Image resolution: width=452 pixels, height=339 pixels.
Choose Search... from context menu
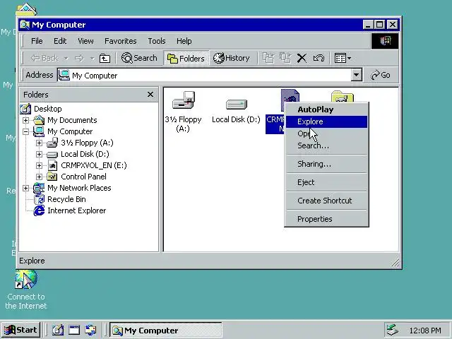point(326,146)
